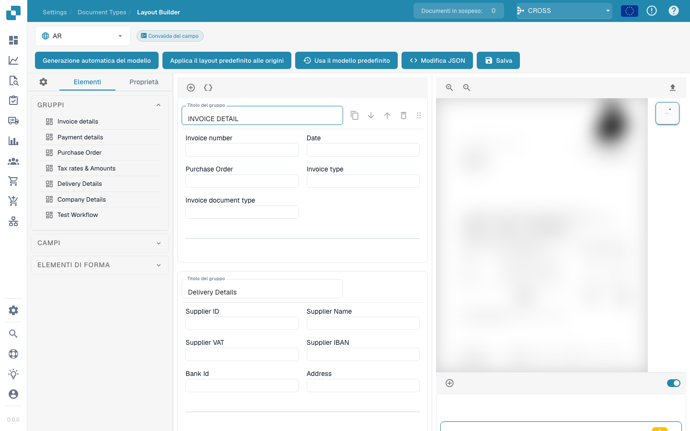Open the help question mark icon
Image resolution: width=690 pixels, height=431 pixels.
click(x=674, y=11)
